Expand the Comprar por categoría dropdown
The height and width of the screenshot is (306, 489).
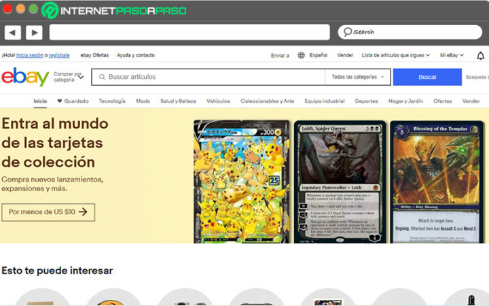pyautogui.click(x=68, y=77)
